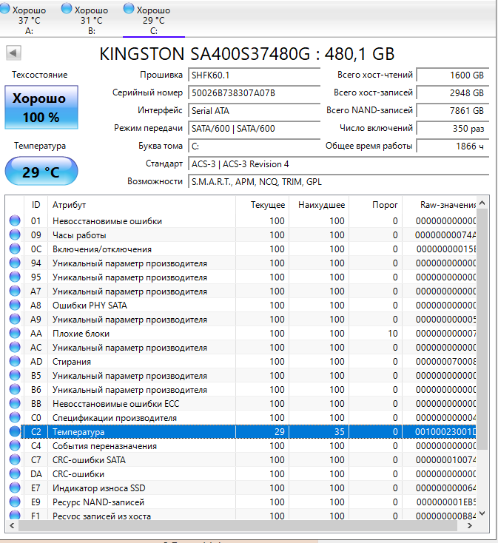Viewport: 498px width, 543px height.
Task: Click status circle icon of row C0
Action: click(15, 417)
